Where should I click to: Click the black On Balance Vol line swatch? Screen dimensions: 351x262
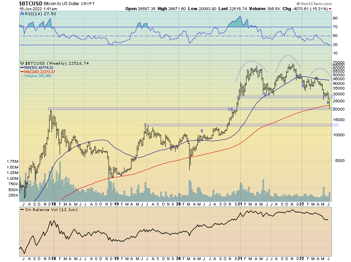22,210
